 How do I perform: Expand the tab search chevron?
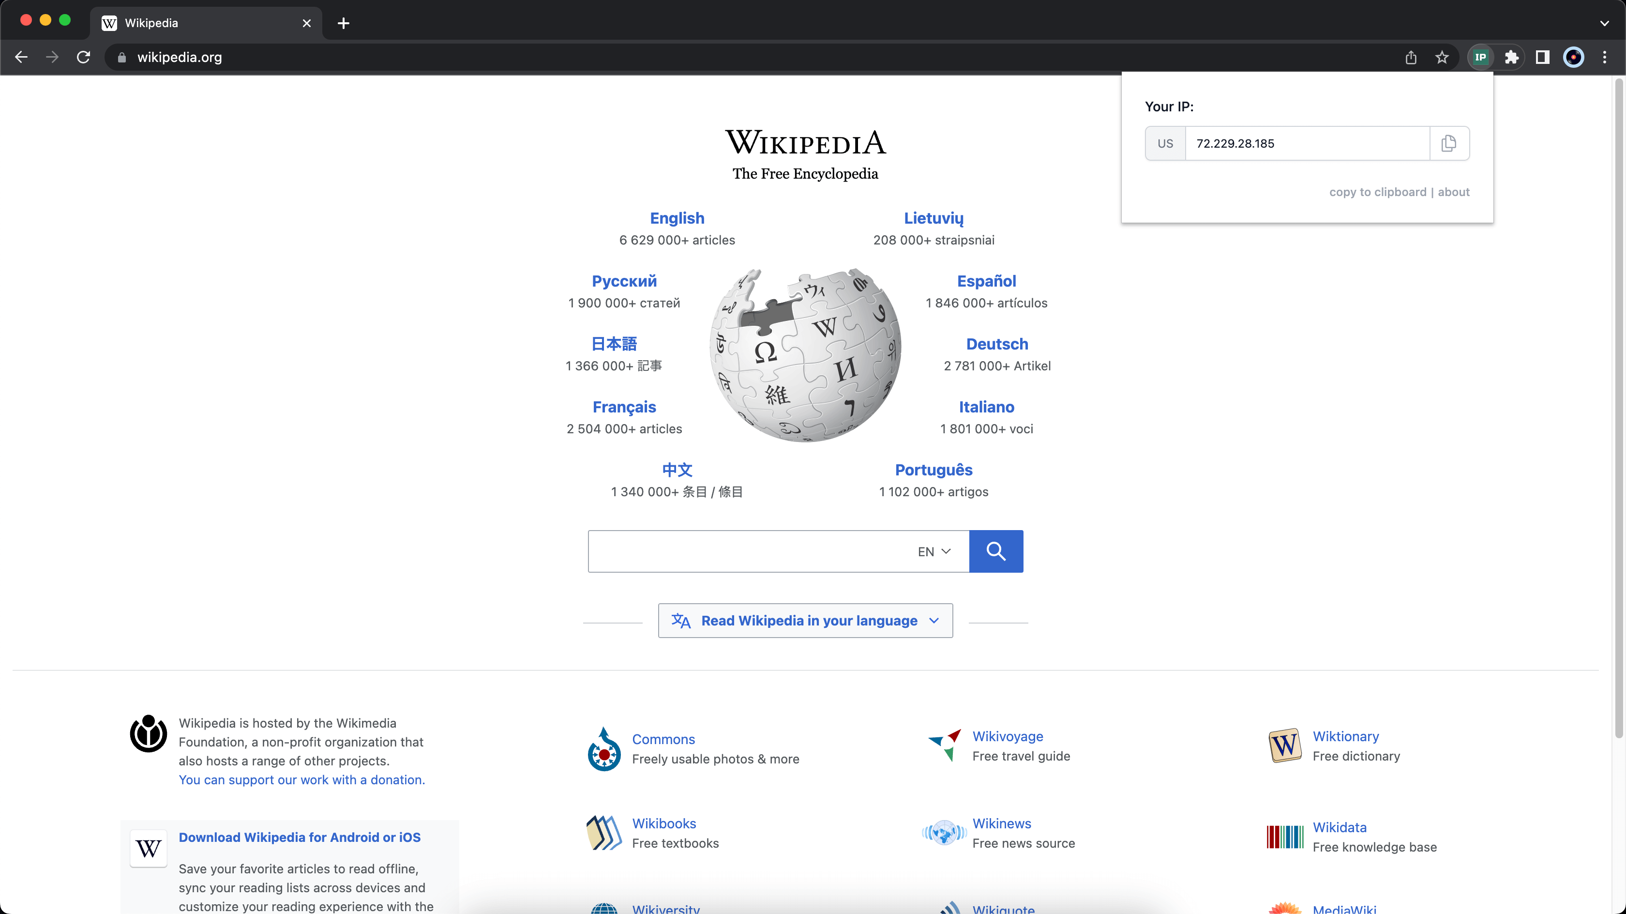[1604, 23]
